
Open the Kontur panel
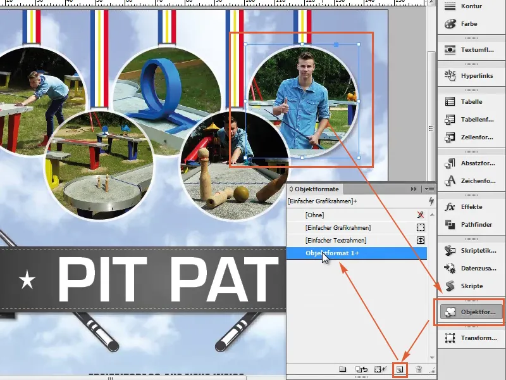[471, 6]
